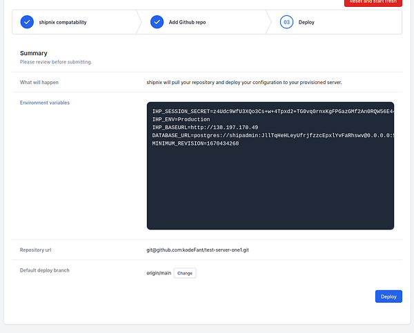Click the 03 Deploy step circle

click(286, 22)
